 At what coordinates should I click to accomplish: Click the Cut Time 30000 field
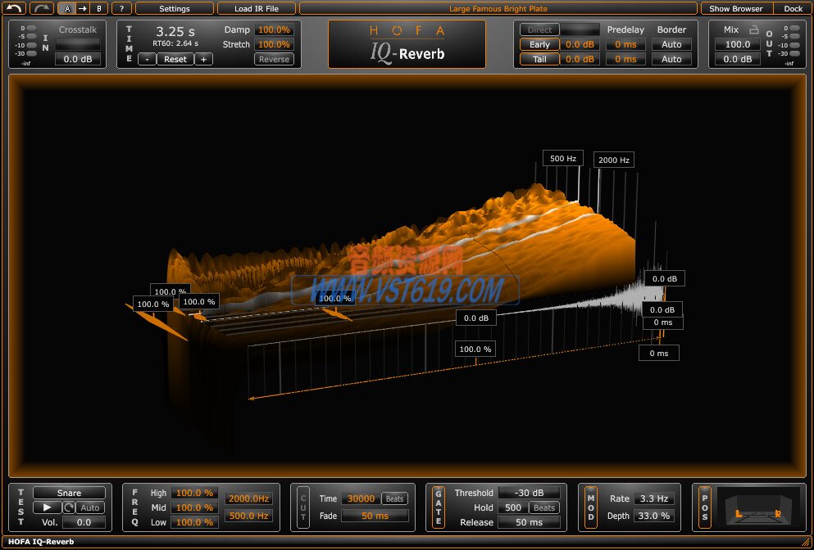pyautogui.click(x=361, y=498)
